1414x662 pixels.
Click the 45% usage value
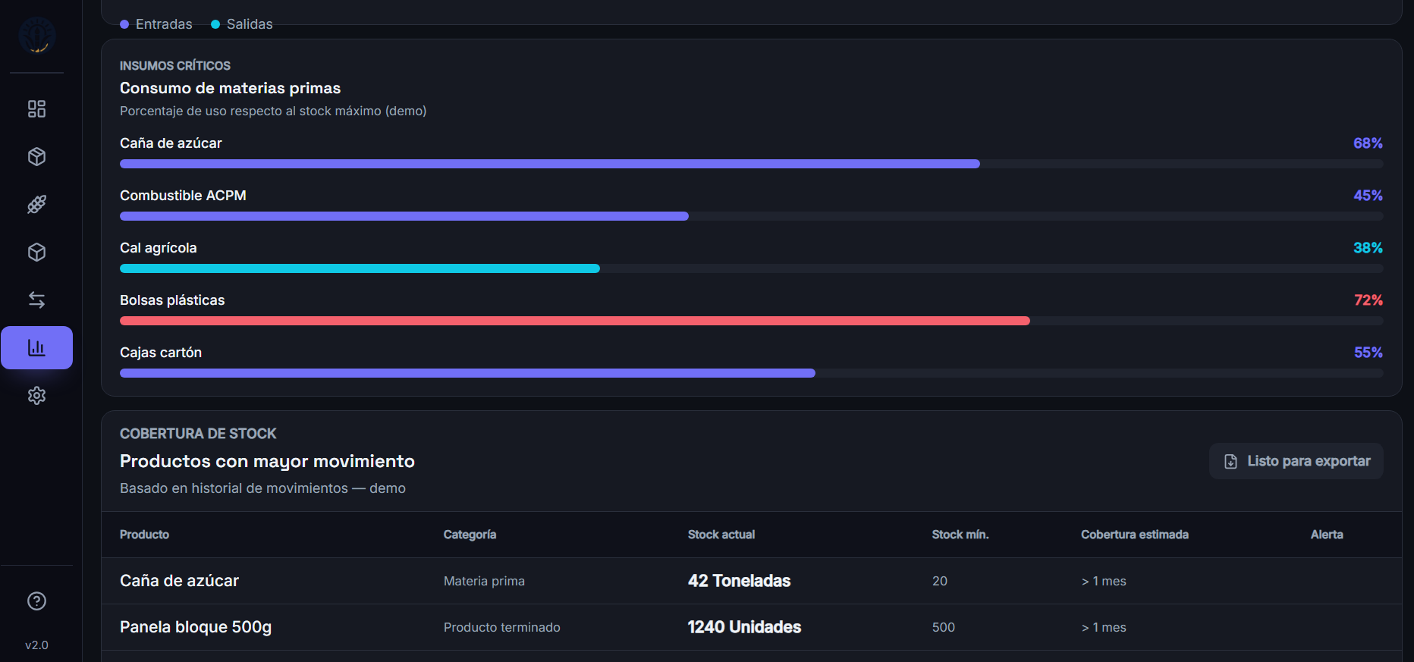pyautogui.click(x=1368, y=196)
